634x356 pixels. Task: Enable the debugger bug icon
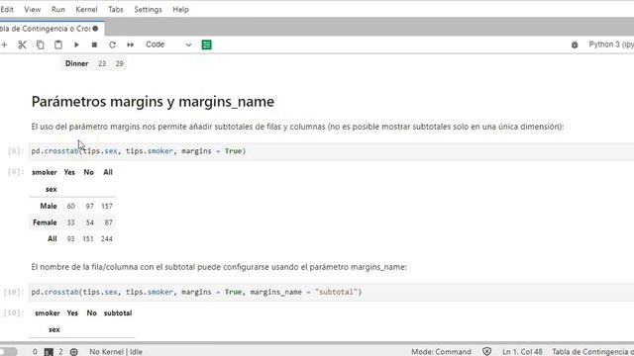[x=575, y=44]
